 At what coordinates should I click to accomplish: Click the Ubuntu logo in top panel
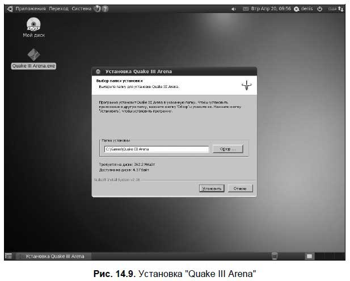[x=10, y=9]
